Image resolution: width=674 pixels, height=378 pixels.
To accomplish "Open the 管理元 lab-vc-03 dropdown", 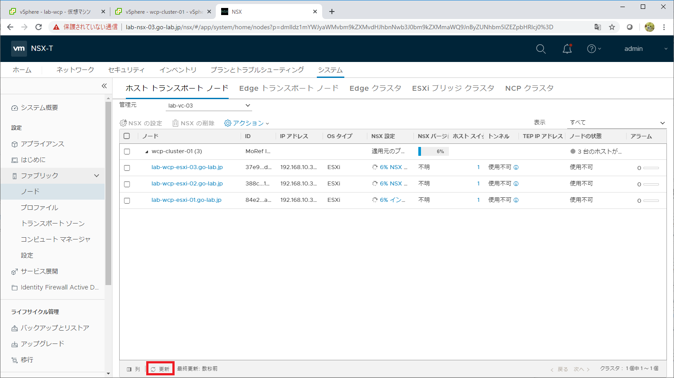I will (x=209, y=105).
